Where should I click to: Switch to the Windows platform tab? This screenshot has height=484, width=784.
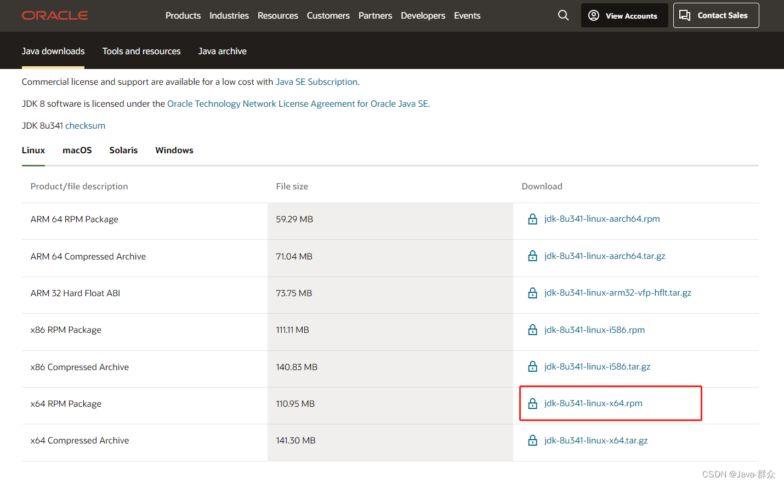[x=174, y=150]
